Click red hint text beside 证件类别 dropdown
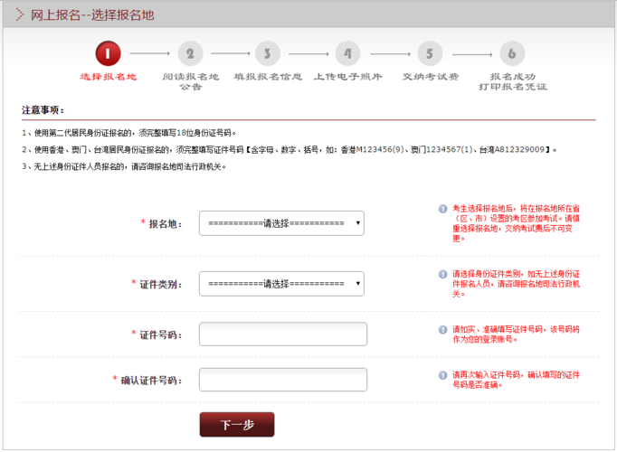The image size is (617, 452). point(516,284)
